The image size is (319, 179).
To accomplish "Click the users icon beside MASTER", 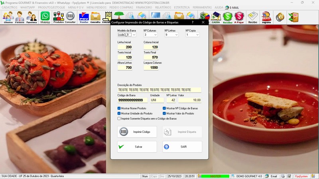I will [x=200, y=176].
